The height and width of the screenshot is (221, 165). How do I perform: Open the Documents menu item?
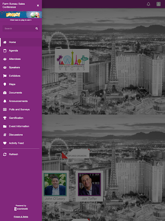tap(21, 93)
